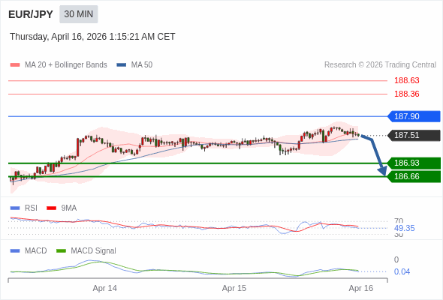Toggle the MACD legend entry
The image size is (443, 300).
[x=29, y=250]
